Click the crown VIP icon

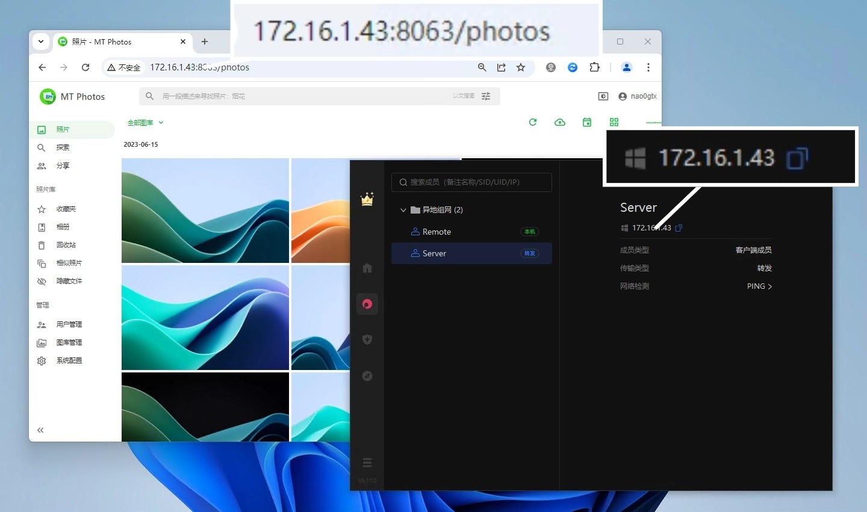tap(367, 199)
